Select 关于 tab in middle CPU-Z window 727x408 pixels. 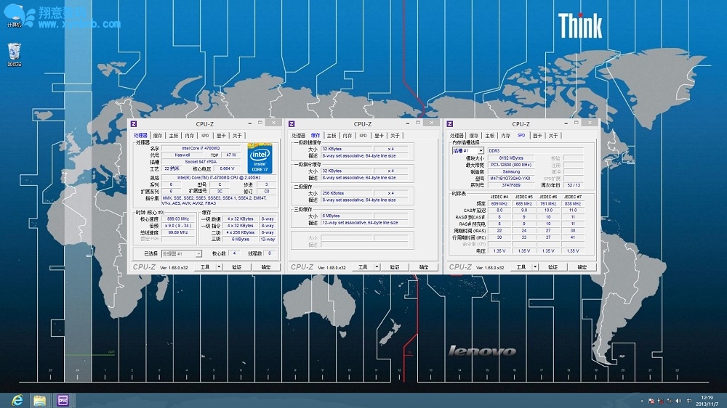coord(395,136)
